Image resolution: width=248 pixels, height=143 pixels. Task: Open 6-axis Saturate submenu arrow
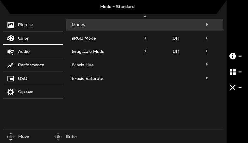pos(207,78)
